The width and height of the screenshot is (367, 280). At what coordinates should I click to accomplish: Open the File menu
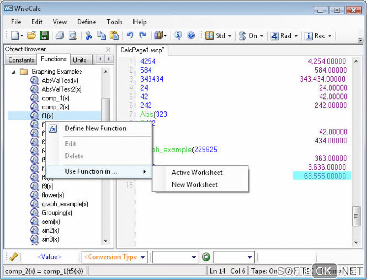pyautogui.click(x=16, y=22)
